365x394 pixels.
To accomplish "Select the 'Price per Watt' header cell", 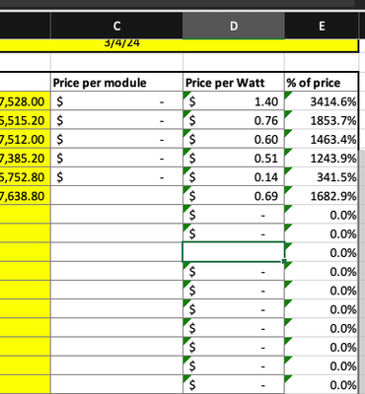I will pos(234,83).
